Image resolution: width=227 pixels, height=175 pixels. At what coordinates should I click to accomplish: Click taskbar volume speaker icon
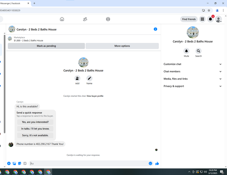pyautogui.click(x=205, y=172)
